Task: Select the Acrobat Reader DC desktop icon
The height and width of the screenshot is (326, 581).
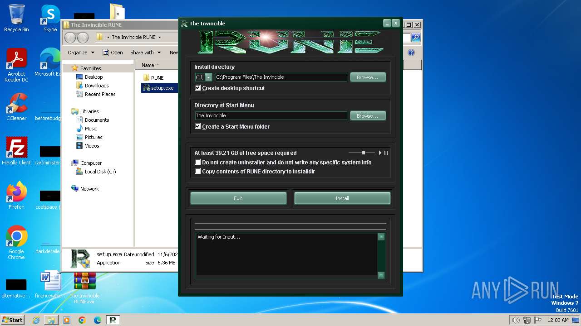Action: 16,65
